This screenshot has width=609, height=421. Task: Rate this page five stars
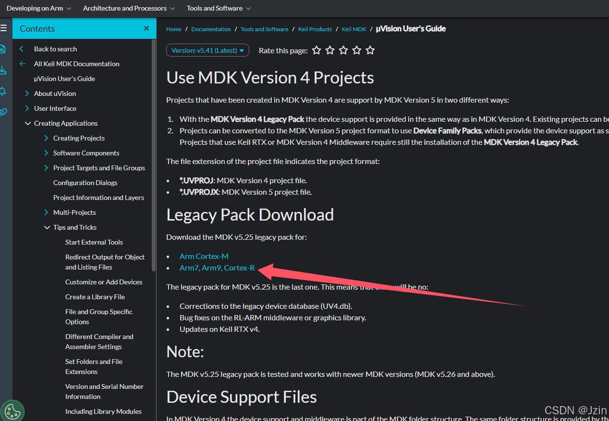tap(370, 50)
